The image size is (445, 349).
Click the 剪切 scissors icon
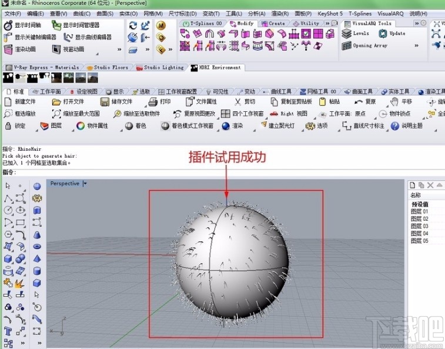tap(238, 102)
